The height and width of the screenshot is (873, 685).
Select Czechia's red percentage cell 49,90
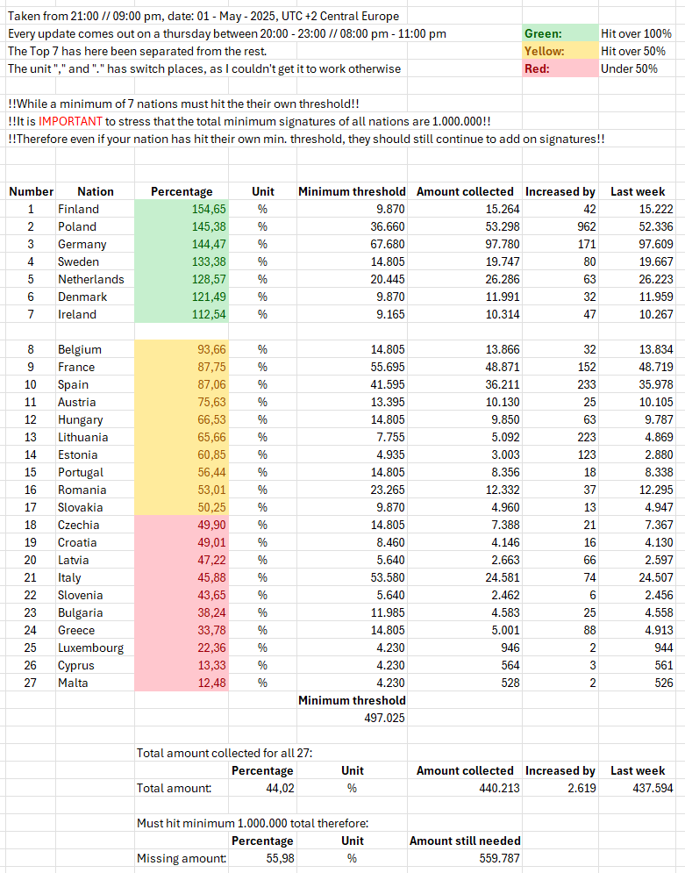tap(182, 525)
